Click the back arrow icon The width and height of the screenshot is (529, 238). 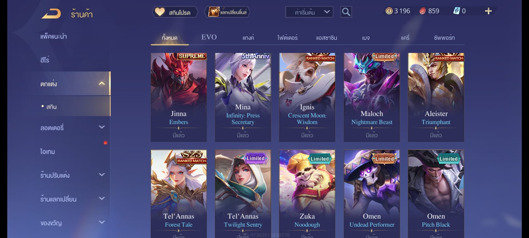point(51,14)
